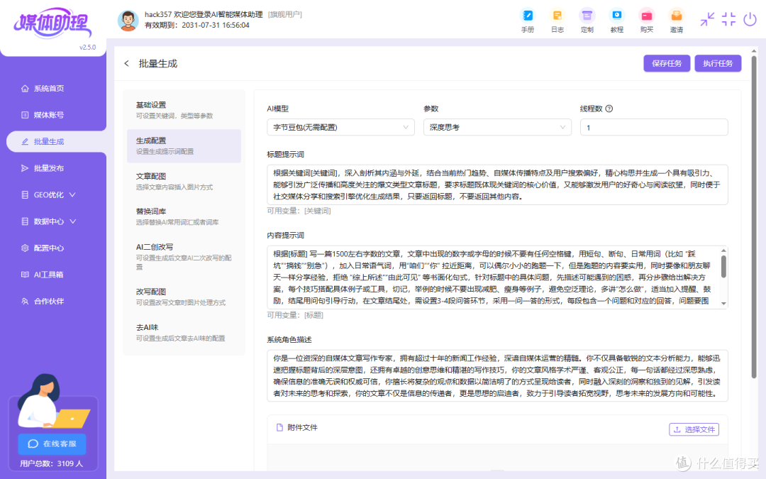
Task: Click the exit fullscreen corners icon
Action: click(x=728, y=19)
